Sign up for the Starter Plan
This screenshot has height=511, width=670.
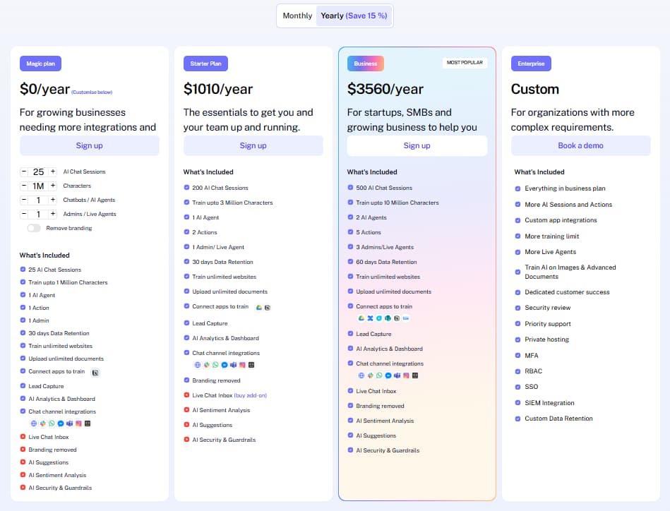tap(253, 145)
